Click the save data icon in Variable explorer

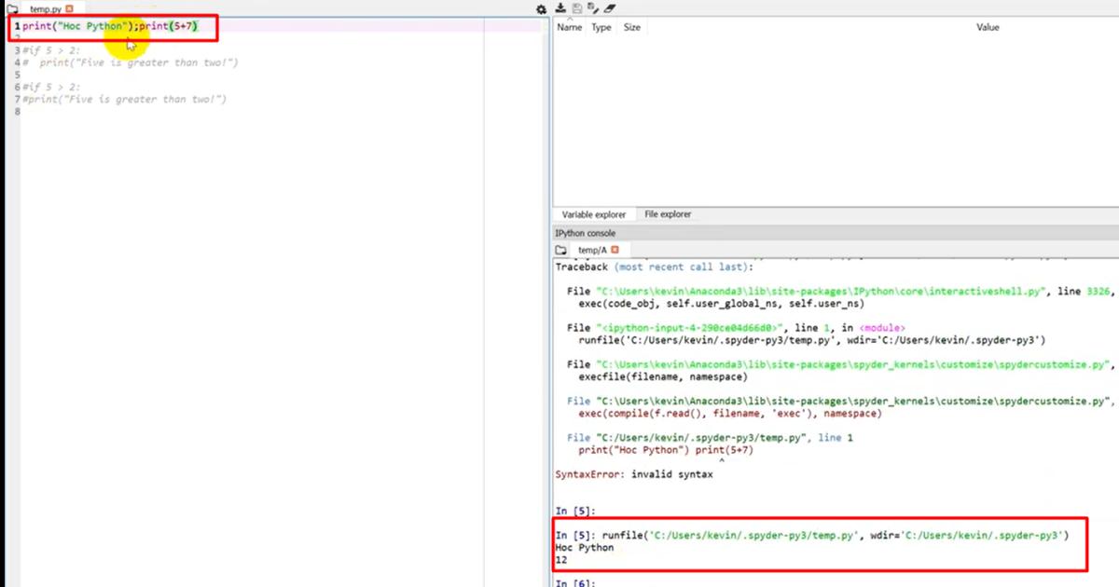pos(577,8)
